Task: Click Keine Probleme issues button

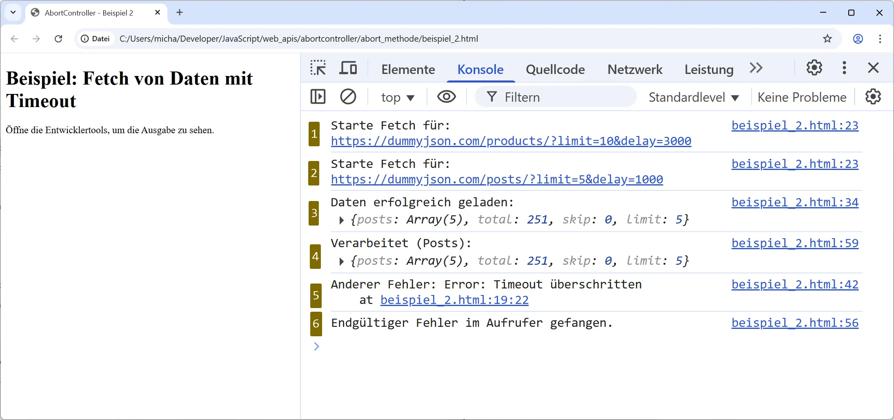Action: [x=802, y=97]
